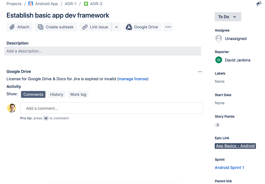Image resolution: width=265 pixels, height=184 pixels.
Task: Switch to the Work log tab
Action: click(78, 95)
